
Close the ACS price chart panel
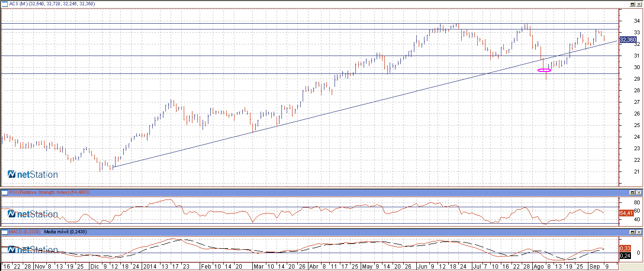pos(639,3)
